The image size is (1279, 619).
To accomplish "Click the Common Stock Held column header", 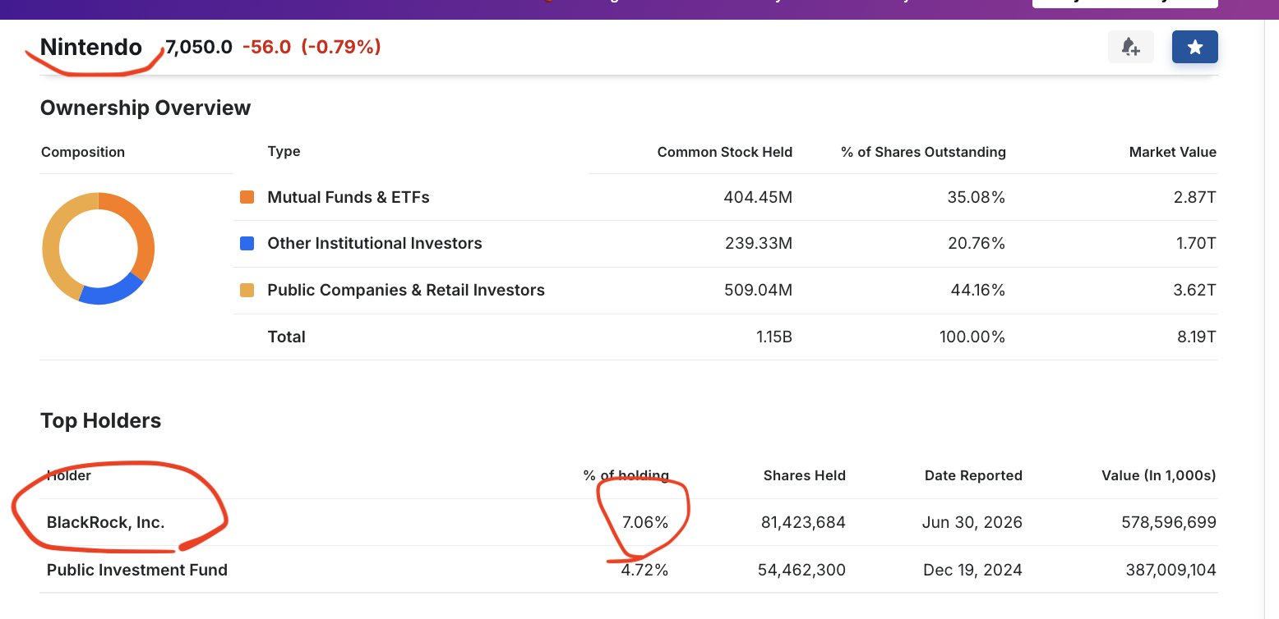I will pyautogui.click(x=725, y=152).
